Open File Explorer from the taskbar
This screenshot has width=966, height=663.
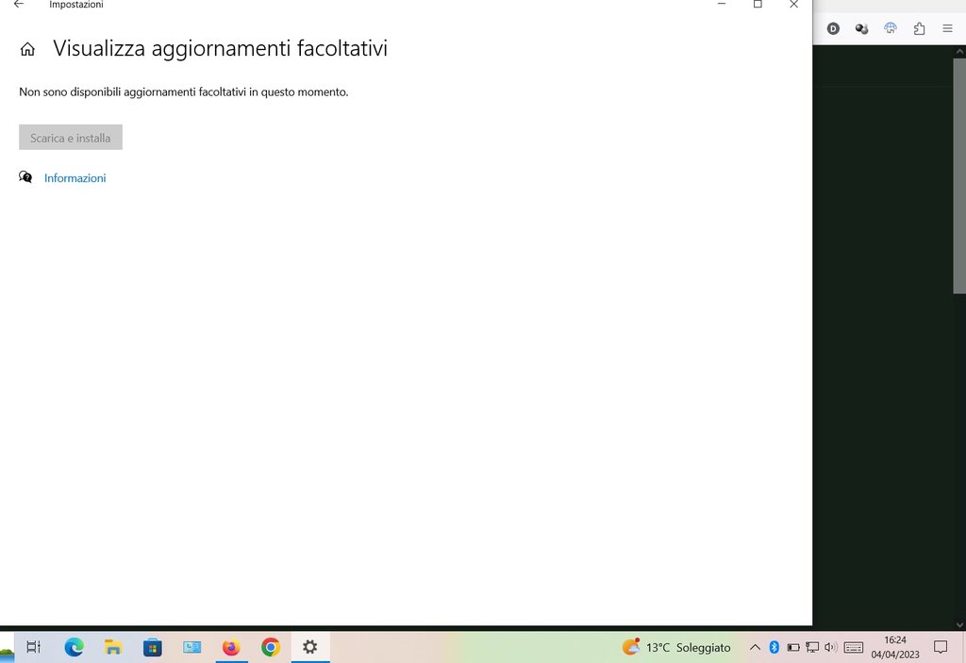[x=113, y=647]
